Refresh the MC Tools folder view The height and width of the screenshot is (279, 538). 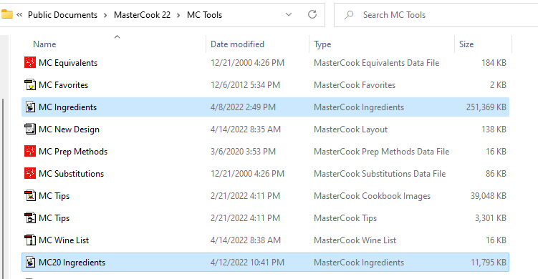pyautogui.click(x=312, y=14)
